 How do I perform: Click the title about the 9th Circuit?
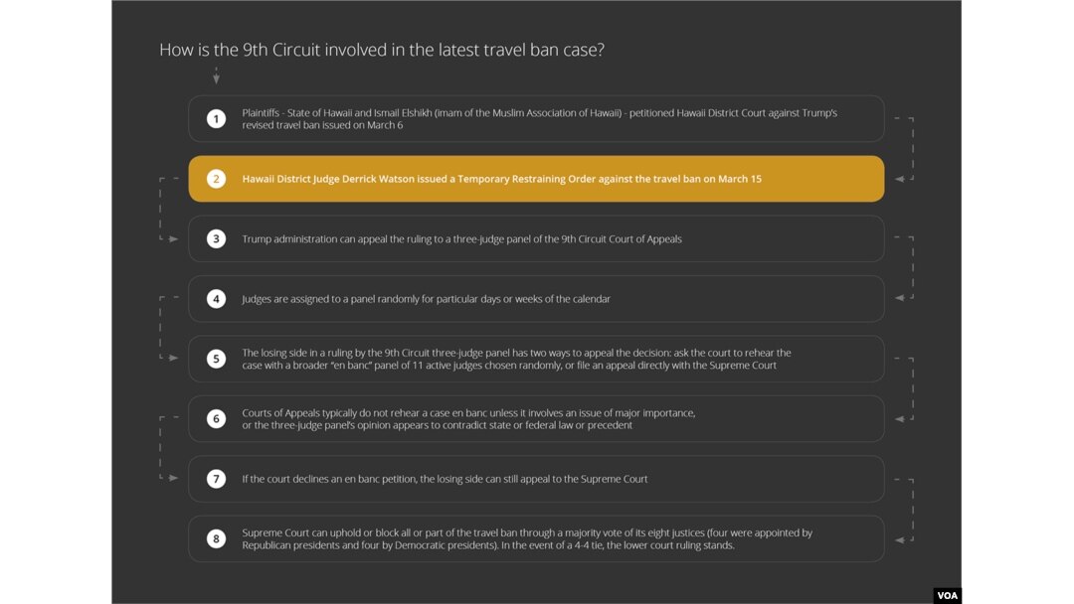pyautogui.click(x=382, y=50)
